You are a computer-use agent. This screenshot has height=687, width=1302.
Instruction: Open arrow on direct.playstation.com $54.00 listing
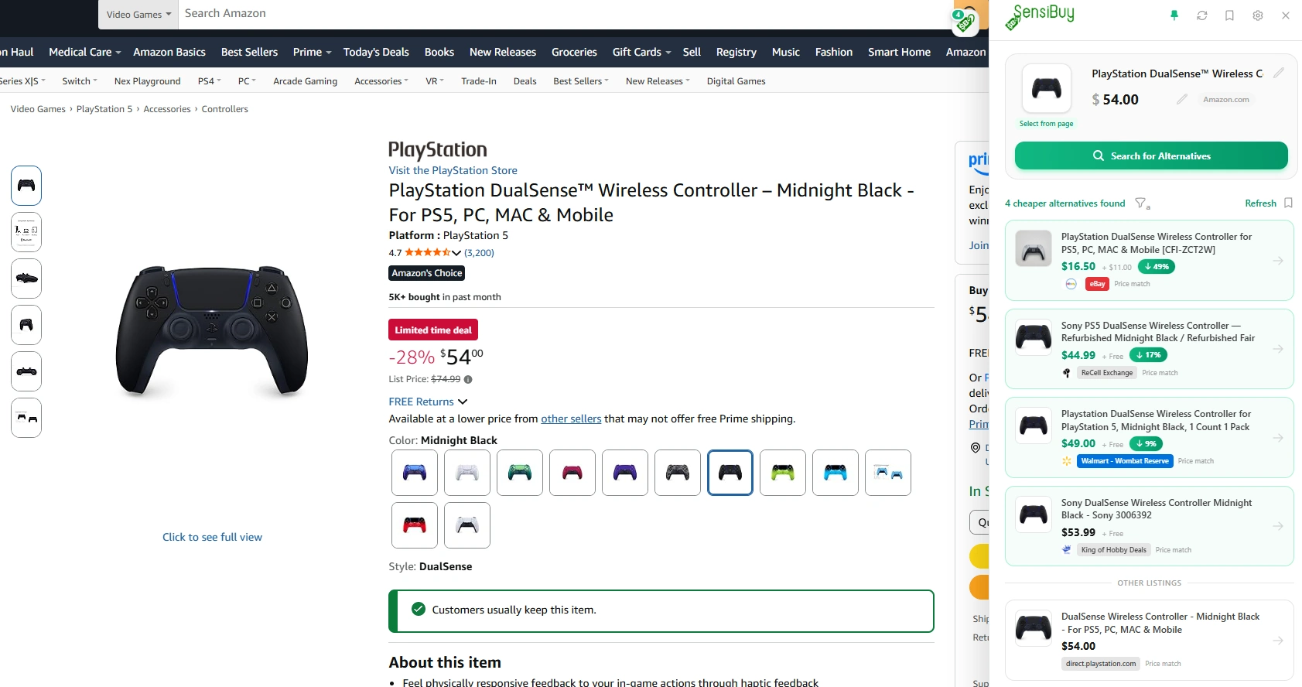[x=1278, y=641]
